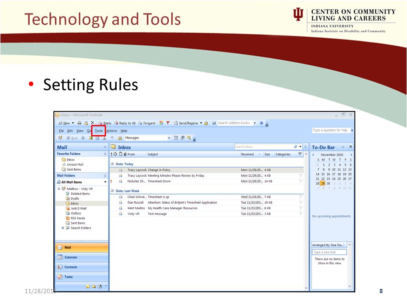Click Reply in the toolbar
Image resolution: width=407 pixels, height=305 pixels.
tap(105, 123)
